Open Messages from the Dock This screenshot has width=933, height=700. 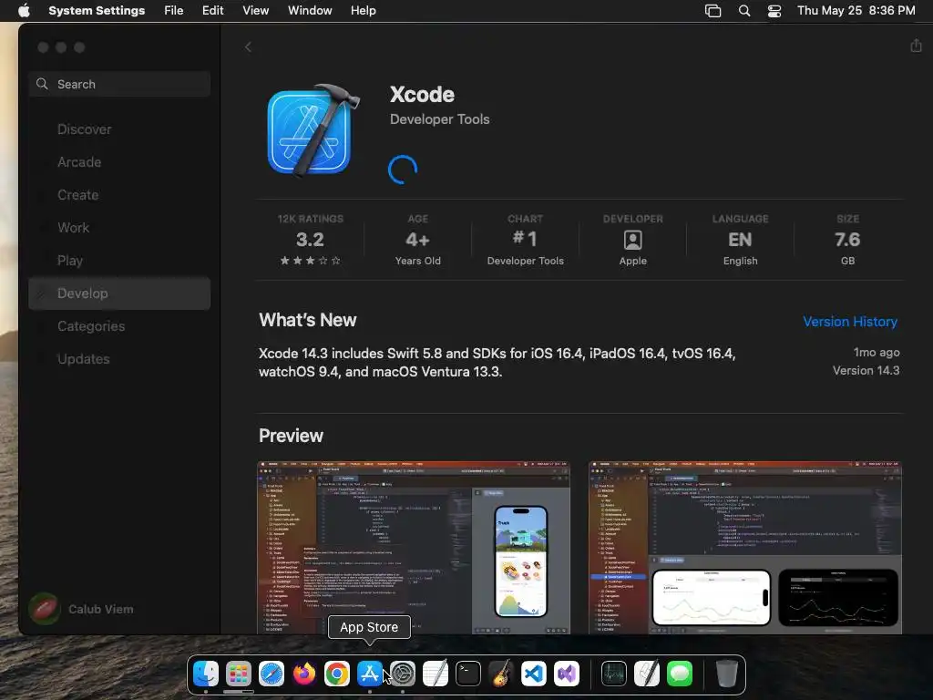[x=680, y=674]
